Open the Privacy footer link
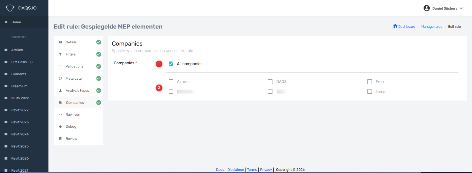The height and width of the screenshot is (173, 472). [x=266, y=170]
